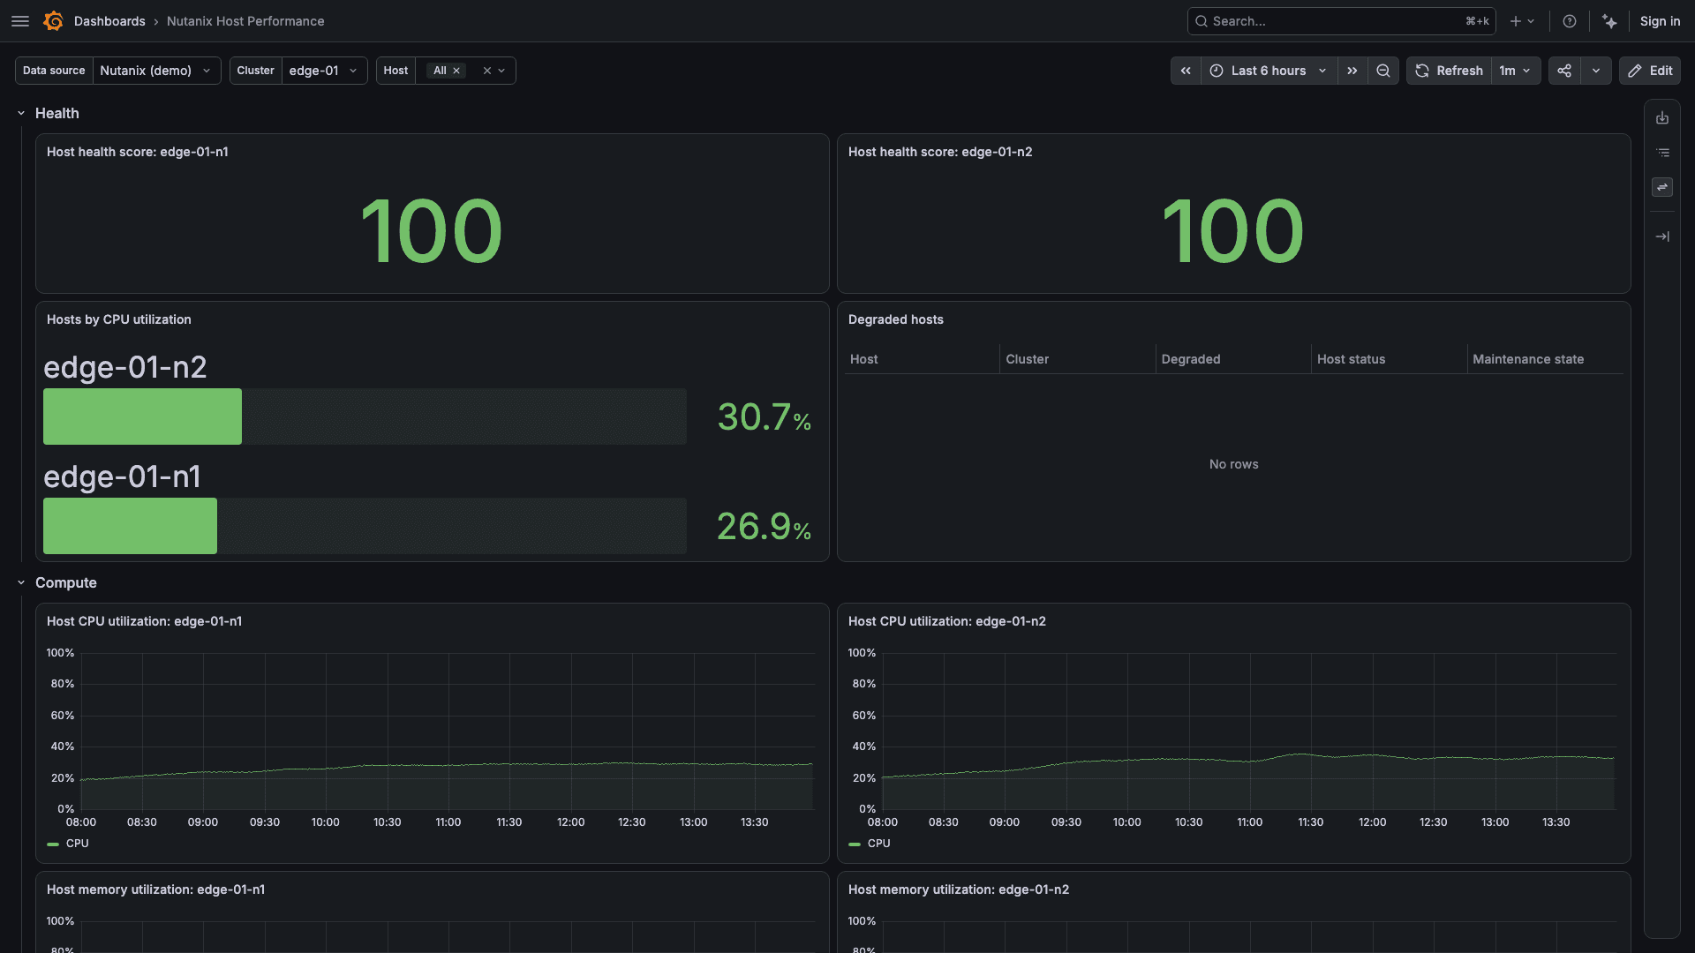Image resolution: width=1695 pixels, height=953 pixels.
Task: Open 'Host health score: edge-01-n1' panel title
Action: (x=138, y=152)
